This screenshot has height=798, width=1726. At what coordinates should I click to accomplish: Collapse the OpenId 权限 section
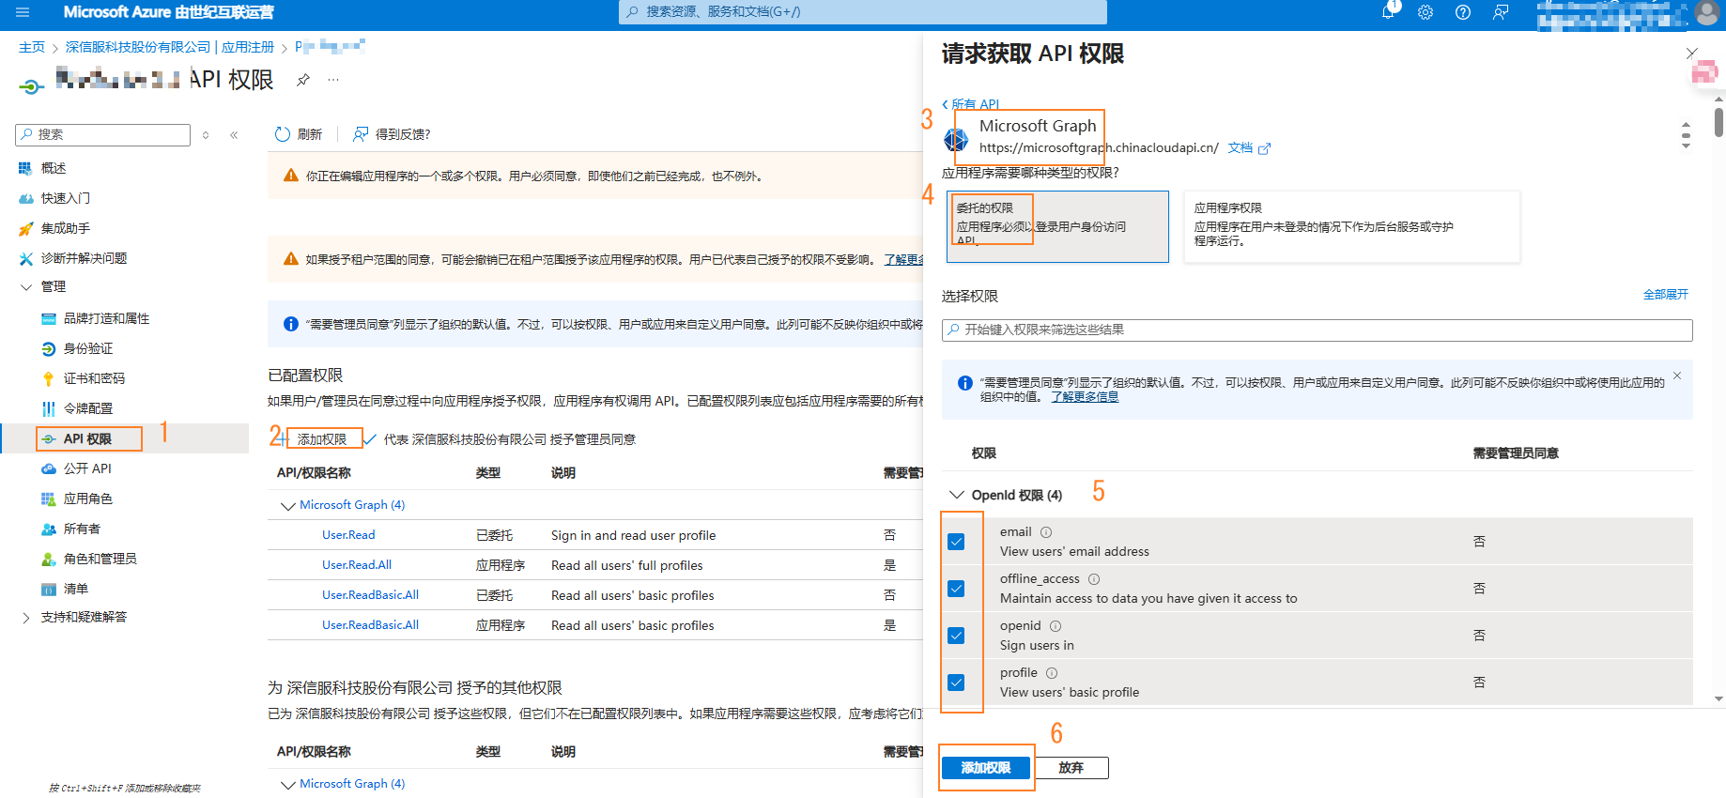957,495
